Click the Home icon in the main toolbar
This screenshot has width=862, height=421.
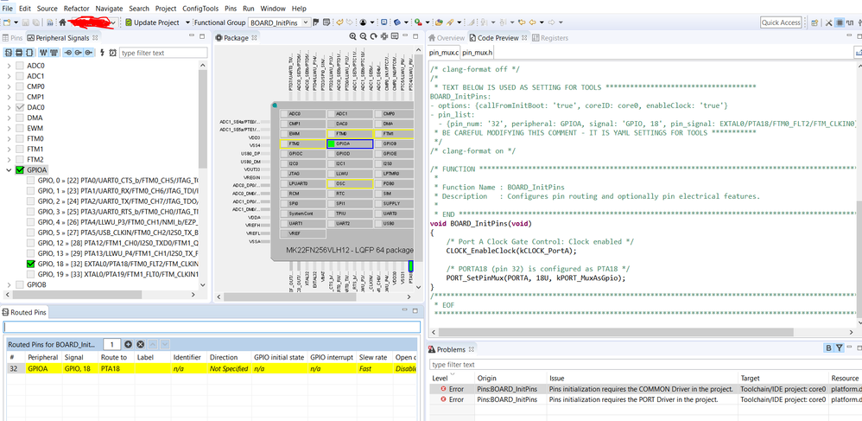[x=62, y=22]
